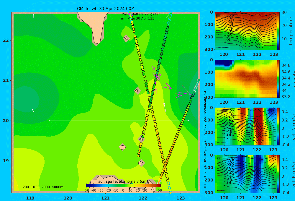Image resolution: width=295 pixels, height=201 pixels.
Task: Click the legend text "to 30 Apr 12Z"
Action: pos(143,19)
